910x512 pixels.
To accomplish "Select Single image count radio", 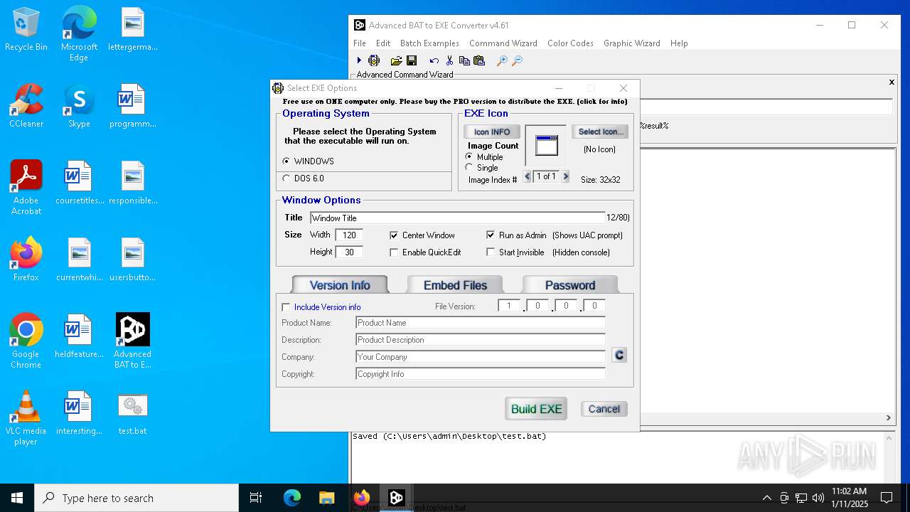I will point(469,168).
